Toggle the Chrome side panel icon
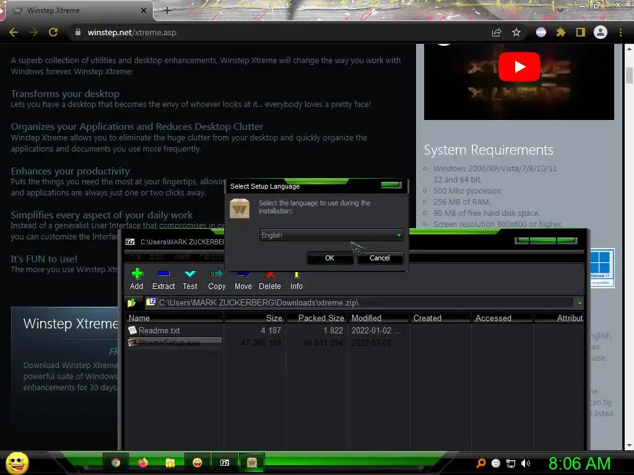Screen dimensions: 634x475 coord(581,32)
